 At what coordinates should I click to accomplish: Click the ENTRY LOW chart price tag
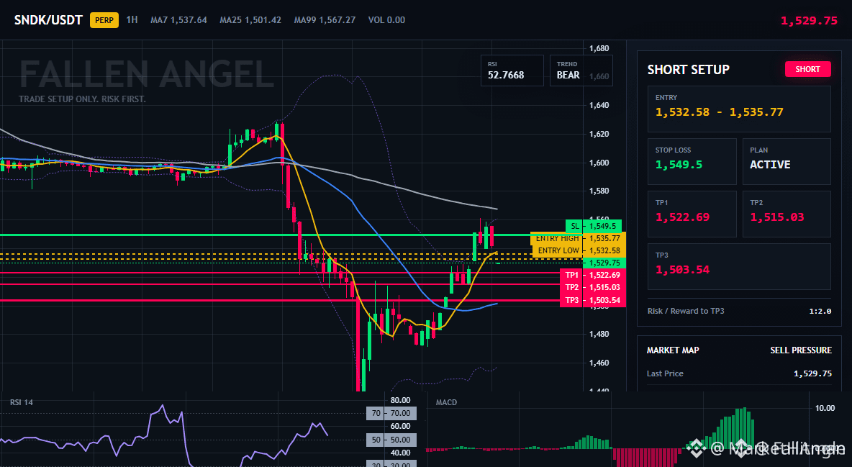tap(578, 250)
